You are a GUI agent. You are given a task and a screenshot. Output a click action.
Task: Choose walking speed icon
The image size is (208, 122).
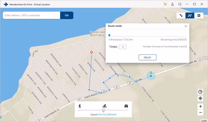(x=80, y=106)
